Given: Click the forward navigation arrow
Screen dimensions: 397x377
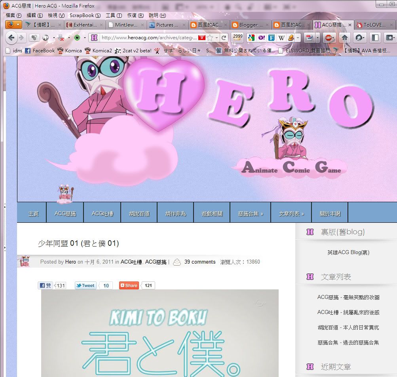Looking at the screenshot, I should (x=21, y=38).
